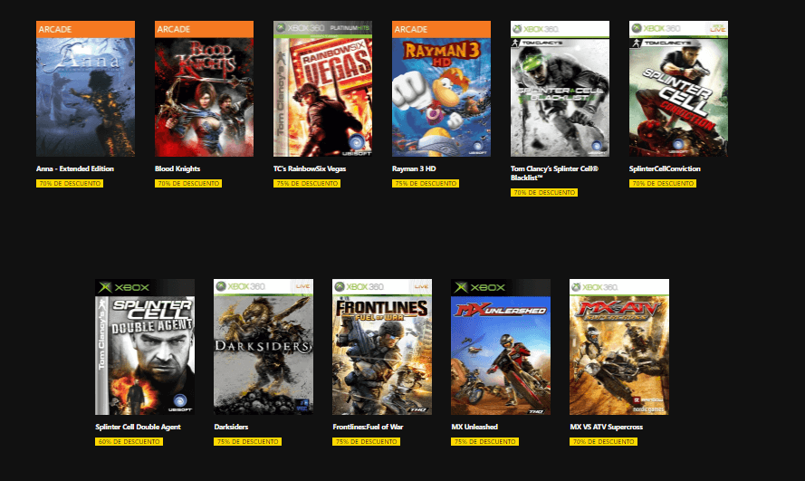Click the Tom Clancy's Splinter Cell Blacklist title
Image resolution: width=805 pixels, height=481 pixels.
point(554,173)
